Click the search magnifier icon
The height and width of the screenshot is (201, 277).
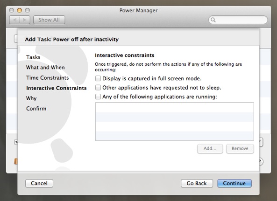[213, 20]
